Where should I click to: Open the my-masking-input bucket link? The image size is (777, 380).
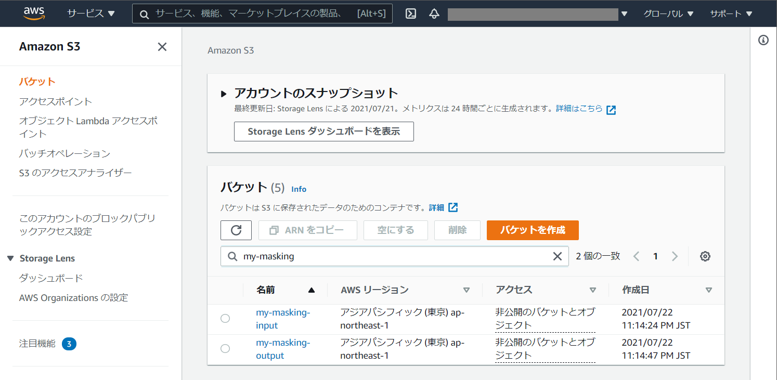pos(283,319)
